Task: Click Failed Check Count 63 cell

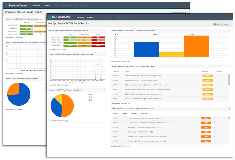Action: pyautogui.click(x=98, y=37)
